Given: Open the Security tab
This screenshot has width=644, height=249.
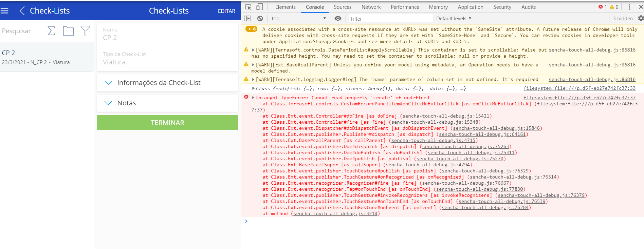Looking at the screenshot, I should pos(502,7).
